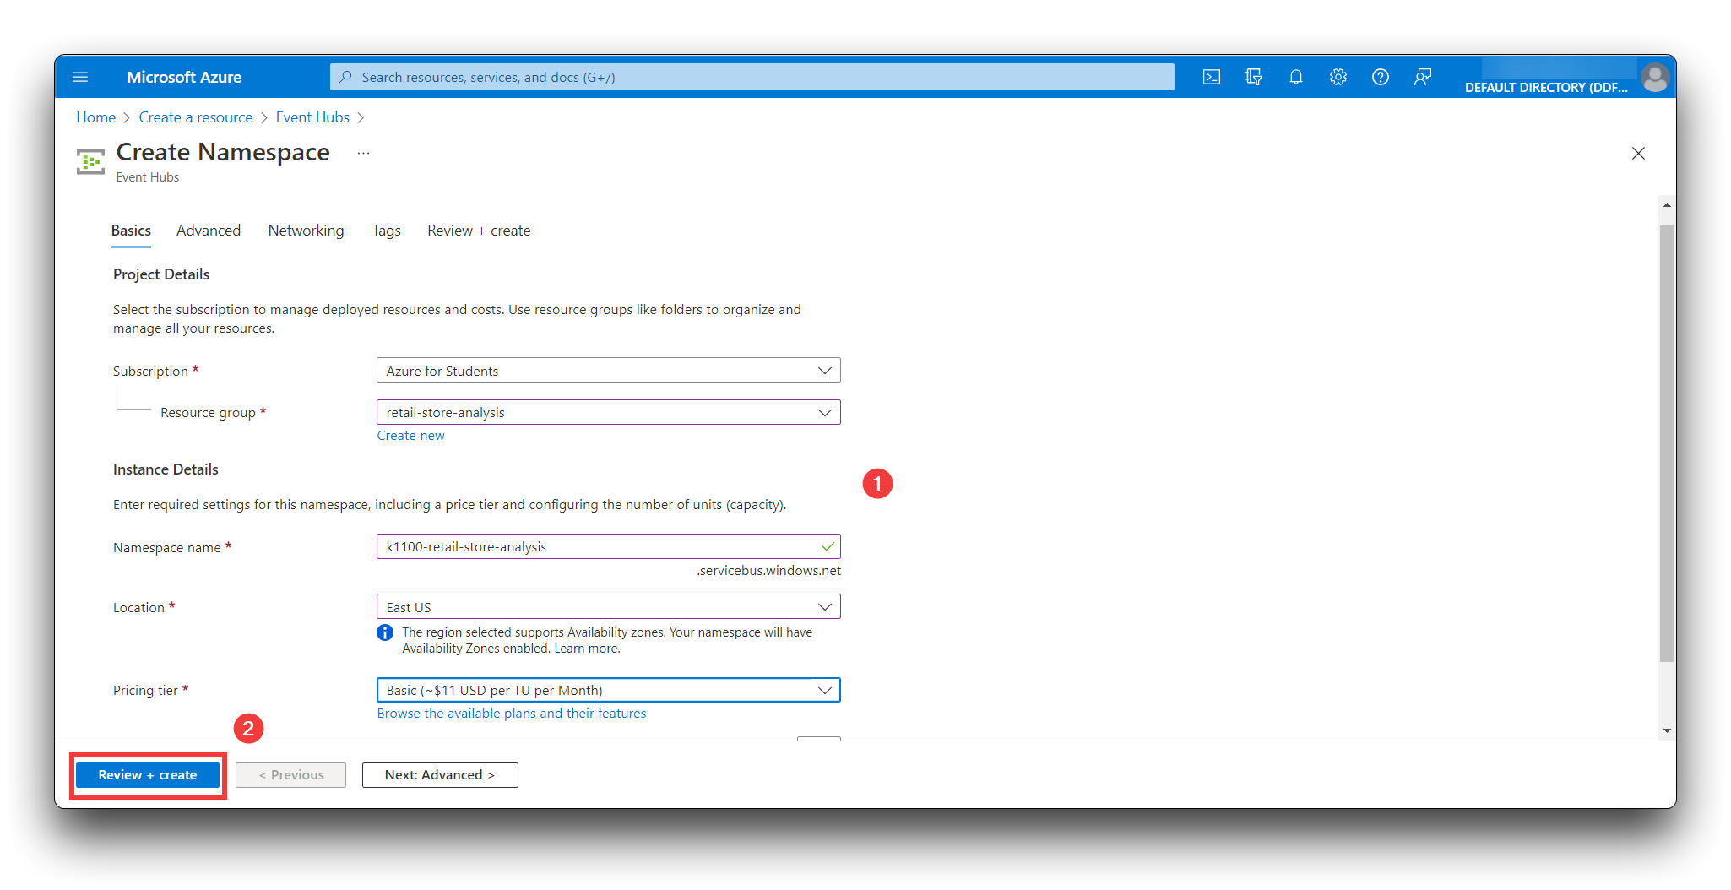Viewport: 1731px width, 890px height.
Task: Expand the Subscription dropdown
Action: tap(609, 371)
